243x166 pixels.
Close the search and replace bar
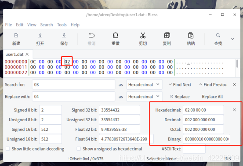234,85
